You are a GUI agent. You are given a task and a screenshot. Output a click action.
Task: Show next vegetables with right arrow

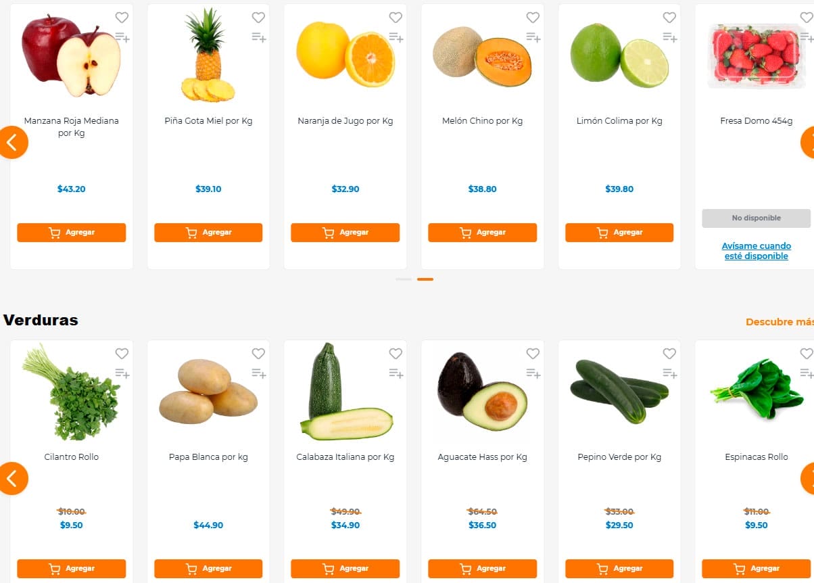point(807,479)
